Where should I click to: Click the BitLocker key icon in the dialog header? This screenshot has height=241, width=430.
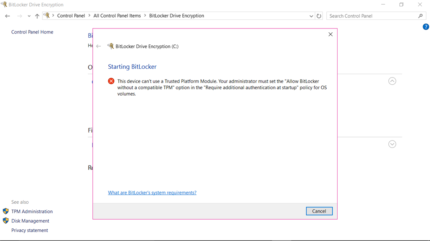pos(110,46)
